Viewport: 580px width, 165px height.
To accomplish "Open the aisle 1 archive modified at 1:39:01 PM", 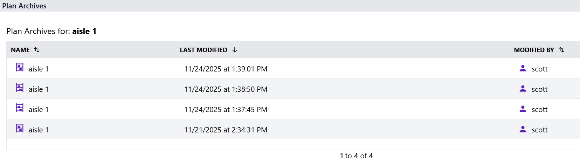I will coord(39,69).
